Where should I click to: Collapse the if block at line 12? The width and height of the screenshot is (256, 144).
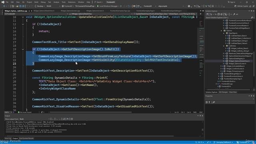(x=23, y=24)
